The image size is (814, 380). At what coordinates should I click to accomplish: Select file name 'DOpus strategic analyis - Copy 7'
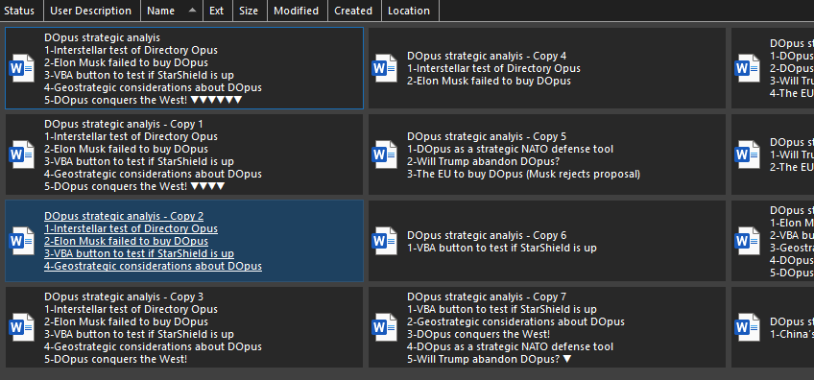[487, 297]
